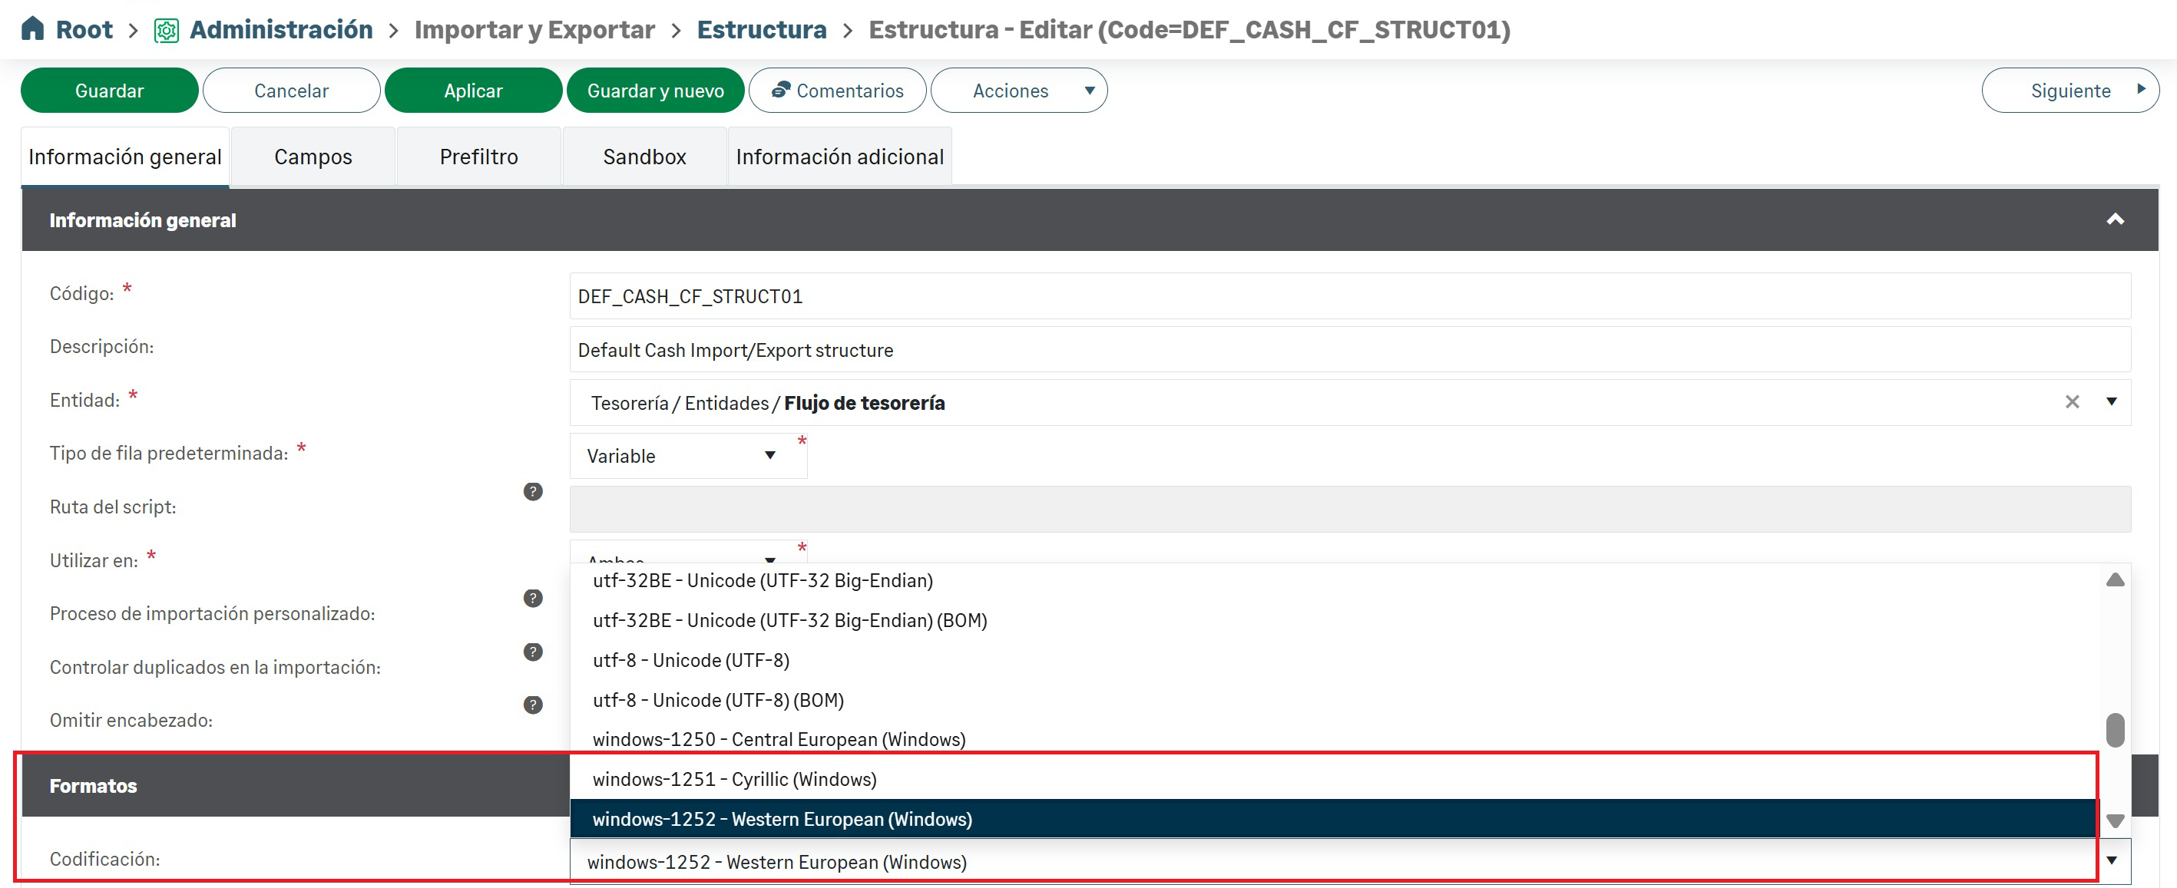Click the Administración gear icon in breadcrumb

tap(166, 31)
